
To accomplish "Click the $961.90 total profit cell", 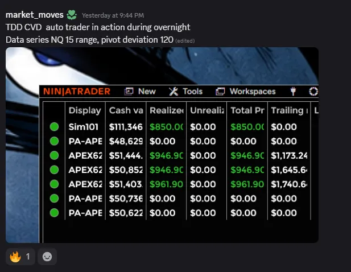I will pos(247,184).
